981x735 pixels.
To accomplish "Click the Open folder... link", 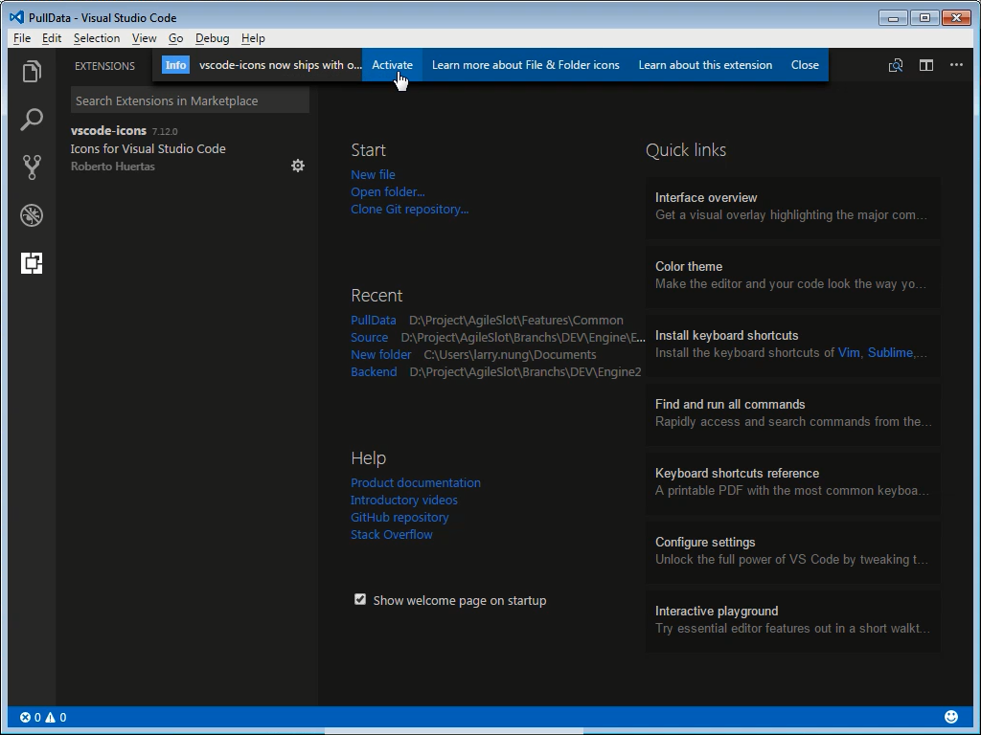I will point(387,191).
